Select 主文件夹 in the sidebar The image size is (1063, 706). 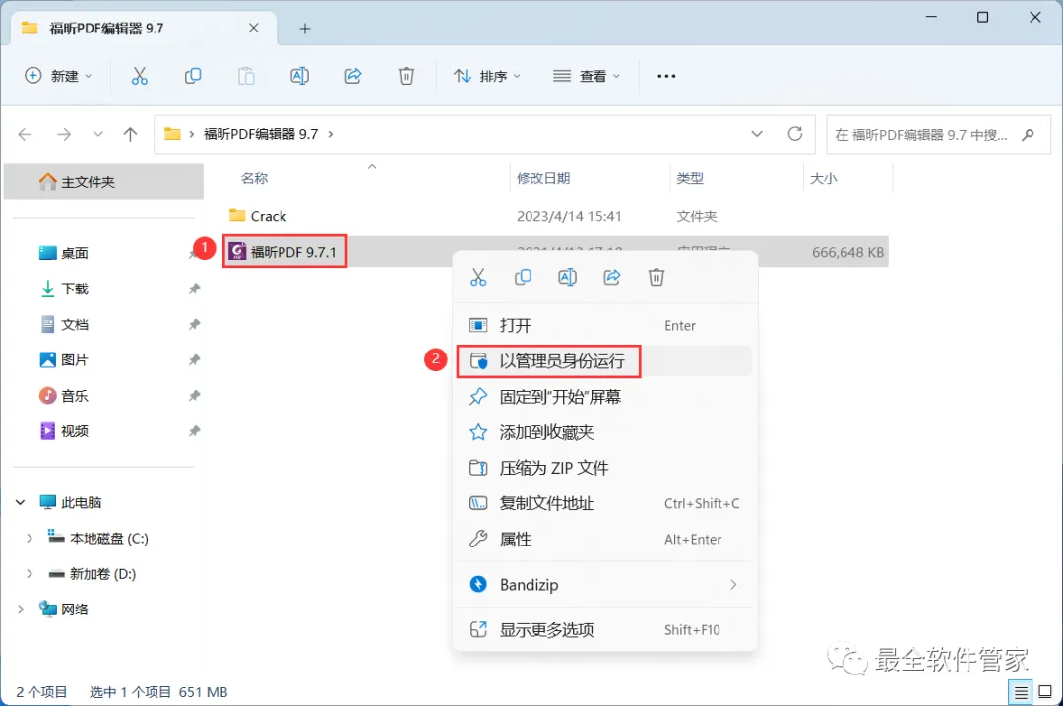pyautogui.click(x=103, y=182)
